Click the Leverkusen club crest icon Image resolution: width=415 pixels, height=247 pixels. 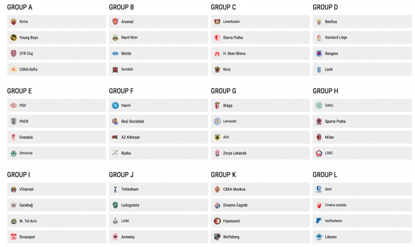pyautogui.click(x=217, y=22)
